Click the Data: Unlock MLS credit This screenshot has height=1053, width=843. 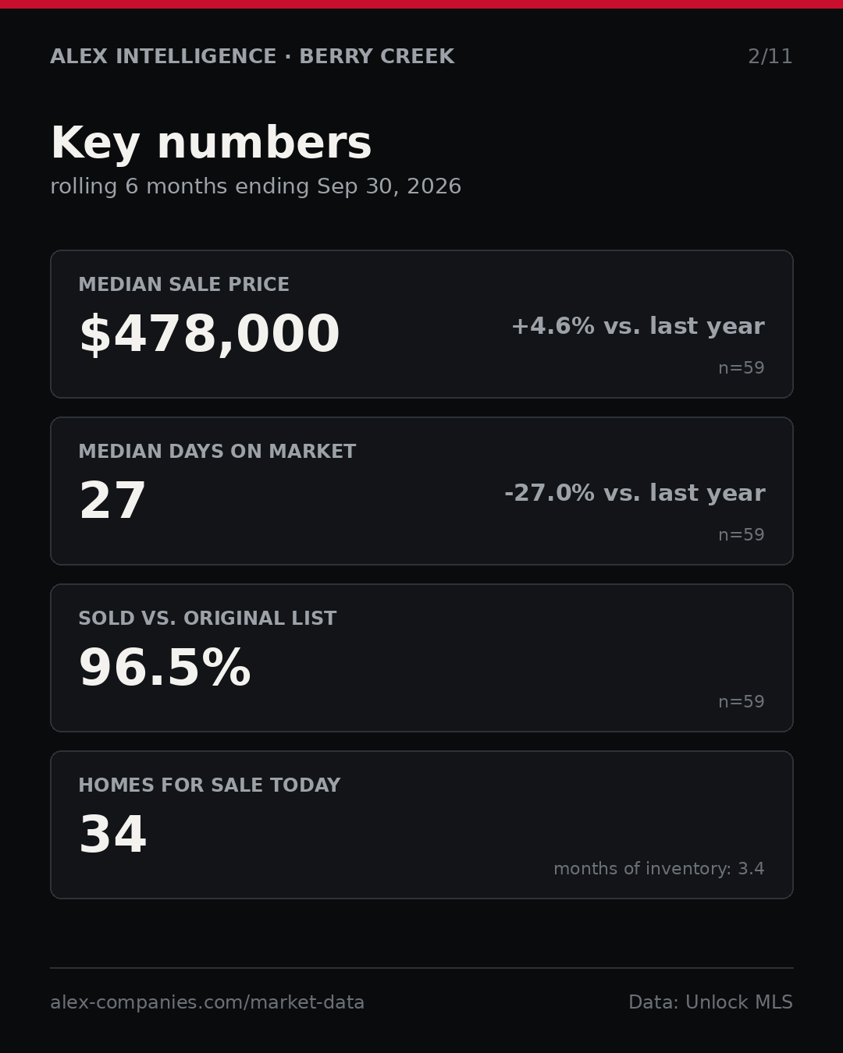710,1002
